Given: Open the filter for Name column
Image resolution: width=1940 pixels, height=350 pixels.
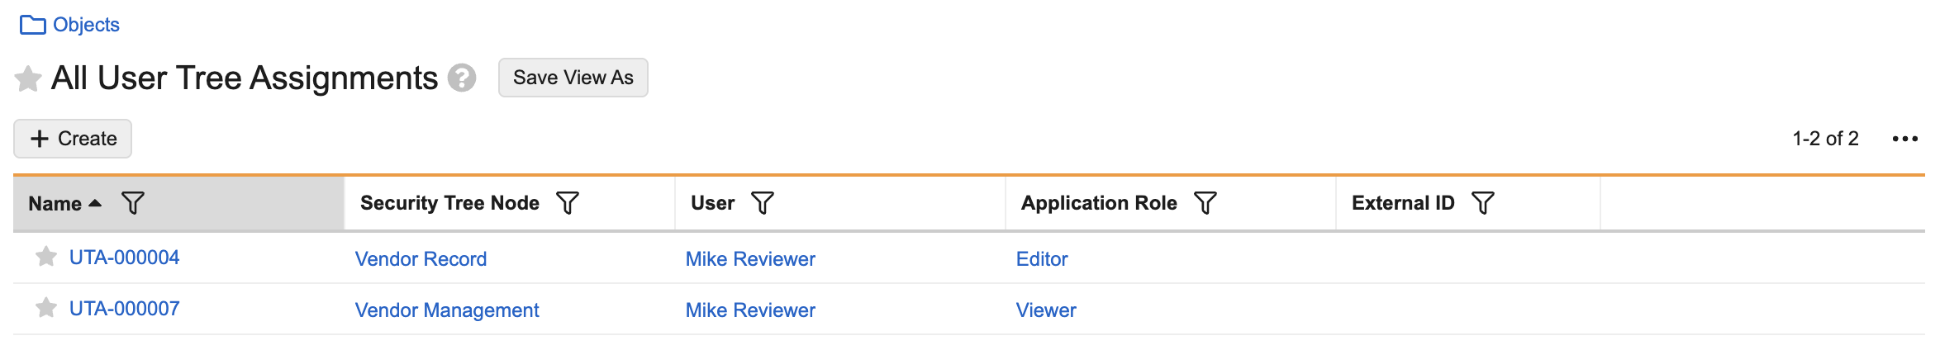Looking at the screenshot, I should click(x=132, y=203).
